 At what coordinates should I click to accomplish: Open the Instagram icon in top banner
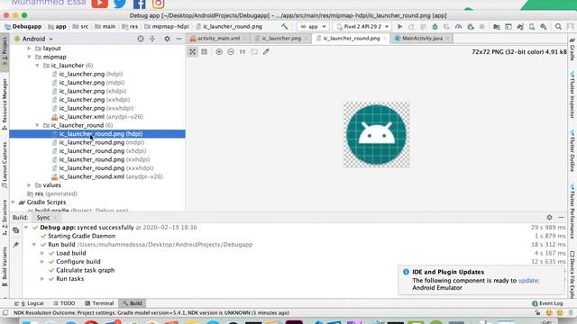tap(158, 4)
